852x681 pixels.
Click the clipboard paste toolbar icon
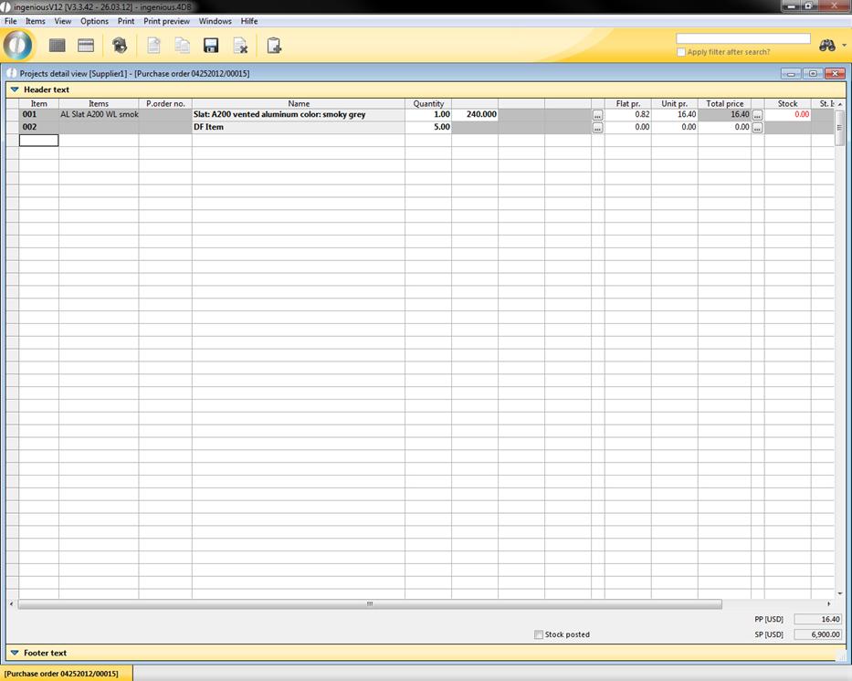point(274,46)
